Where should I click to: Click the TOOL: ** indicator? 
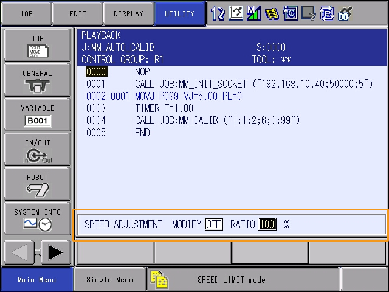coord(272,60)
